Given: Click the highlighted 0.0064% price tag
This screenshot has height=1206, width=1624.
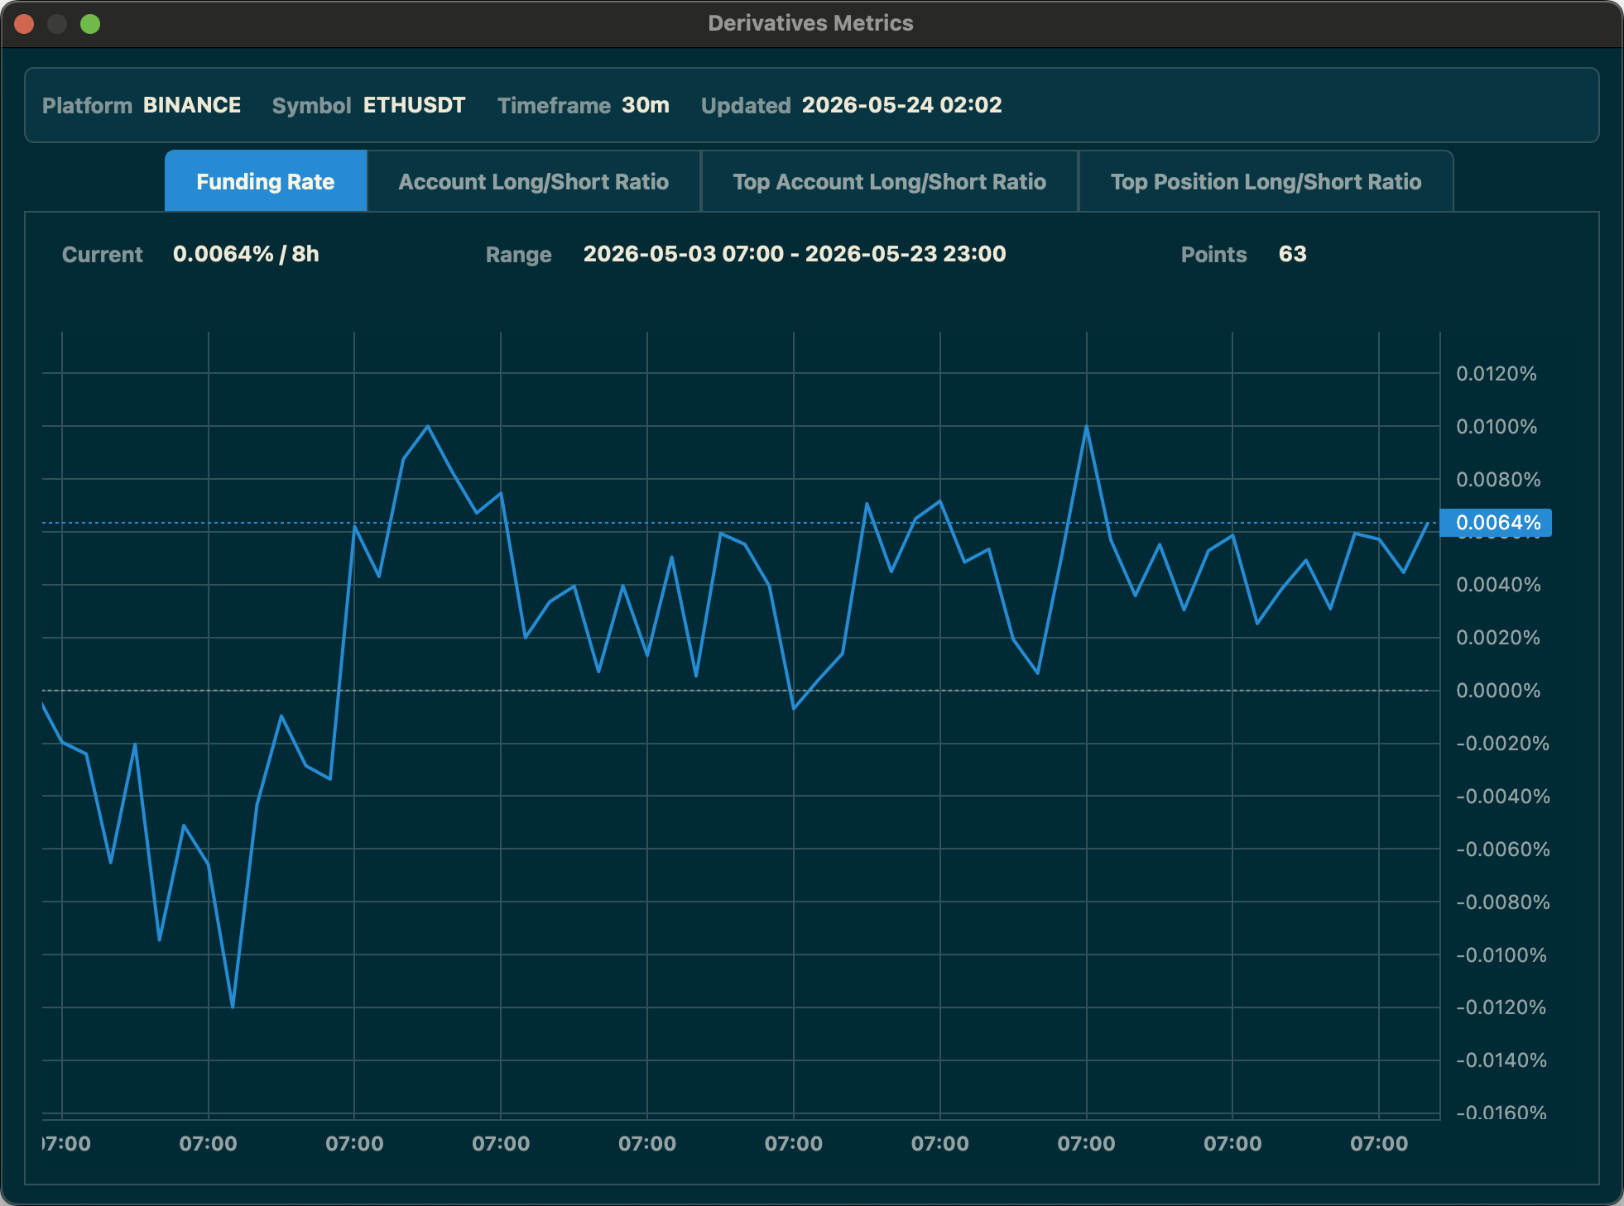Looking at the screenshot, I should click(x=1497, y=523).
